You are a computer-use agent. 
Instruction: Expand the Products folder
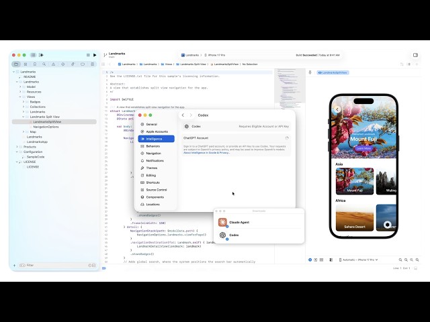pyautogui.click(x=17, y=147)
